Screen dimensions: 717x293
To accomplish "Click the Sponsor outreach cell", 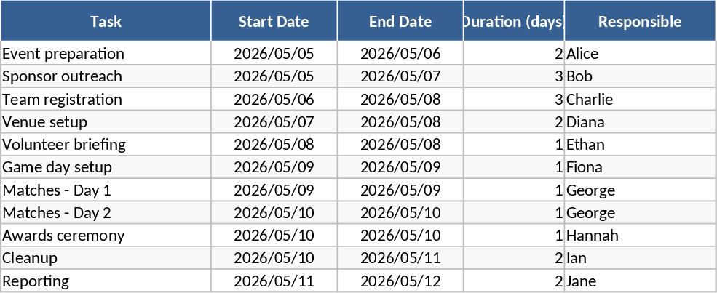I will click(63, 76).
